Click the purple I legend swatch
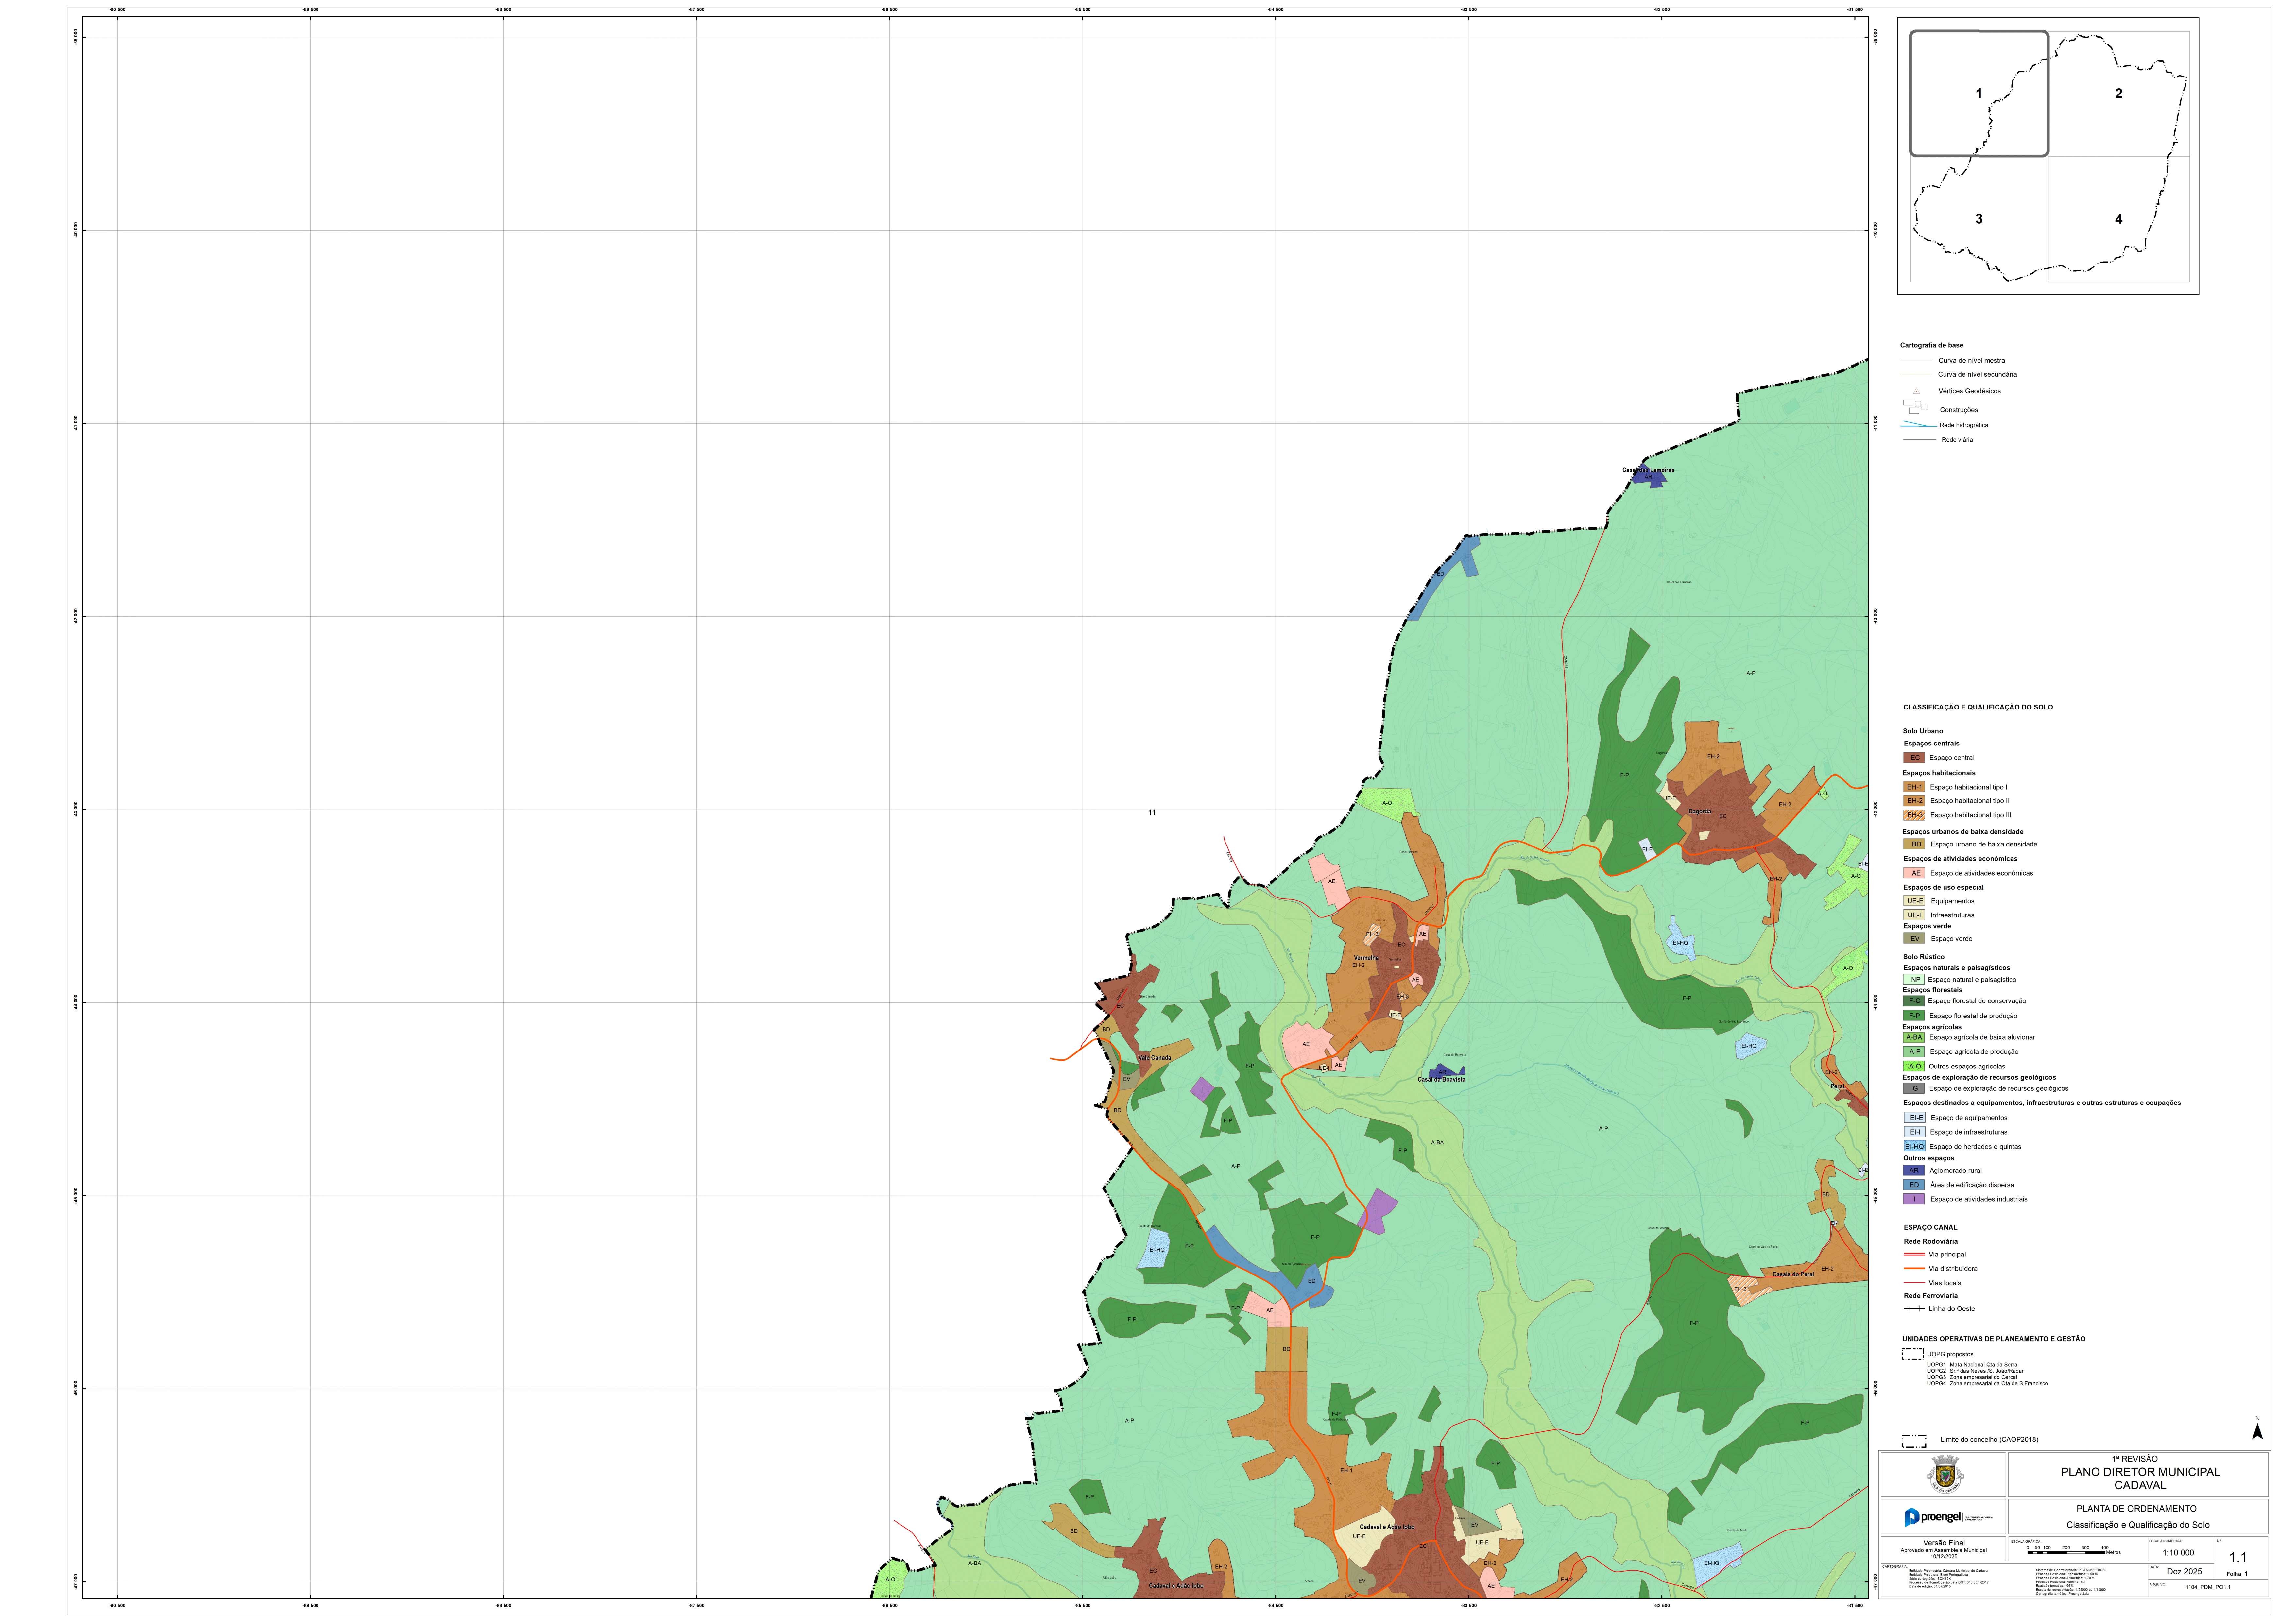This screenshot has width=2296, height=1624. (1914, 1199)
